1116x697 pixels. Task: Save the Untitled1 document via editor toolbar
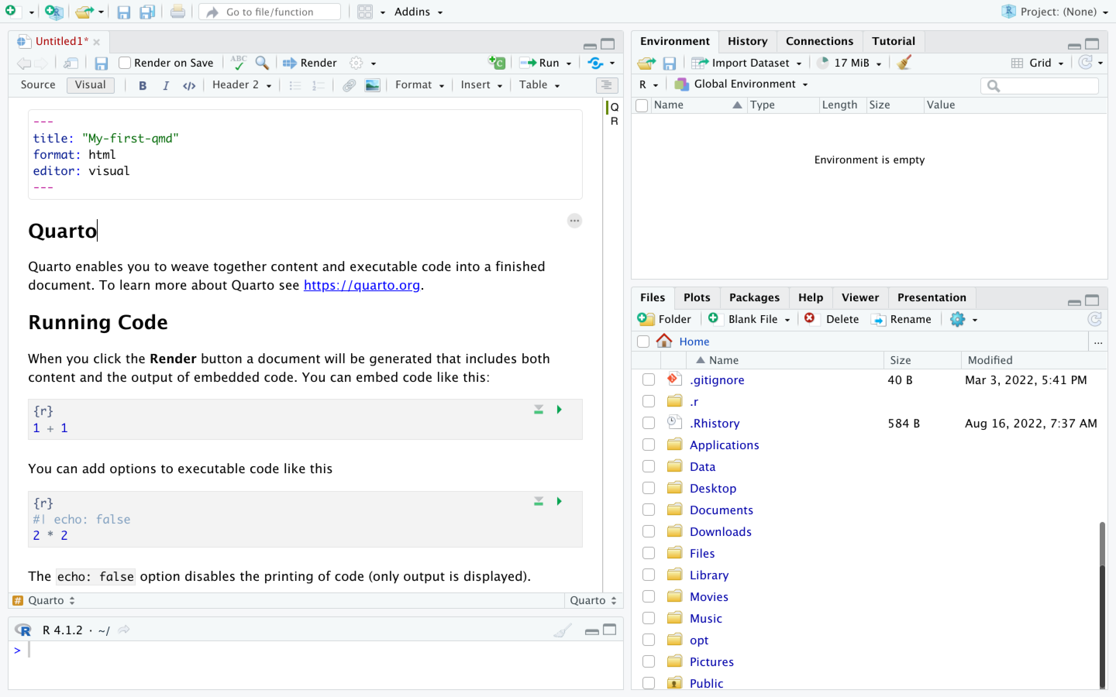101,63
